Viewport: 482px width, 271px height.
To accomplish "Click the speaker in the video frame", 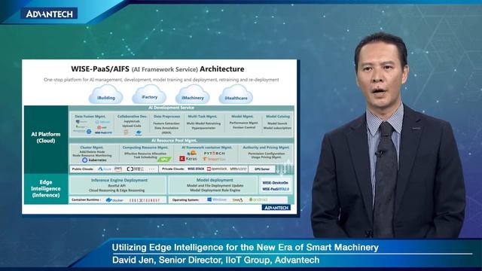I will pos(388,135).
